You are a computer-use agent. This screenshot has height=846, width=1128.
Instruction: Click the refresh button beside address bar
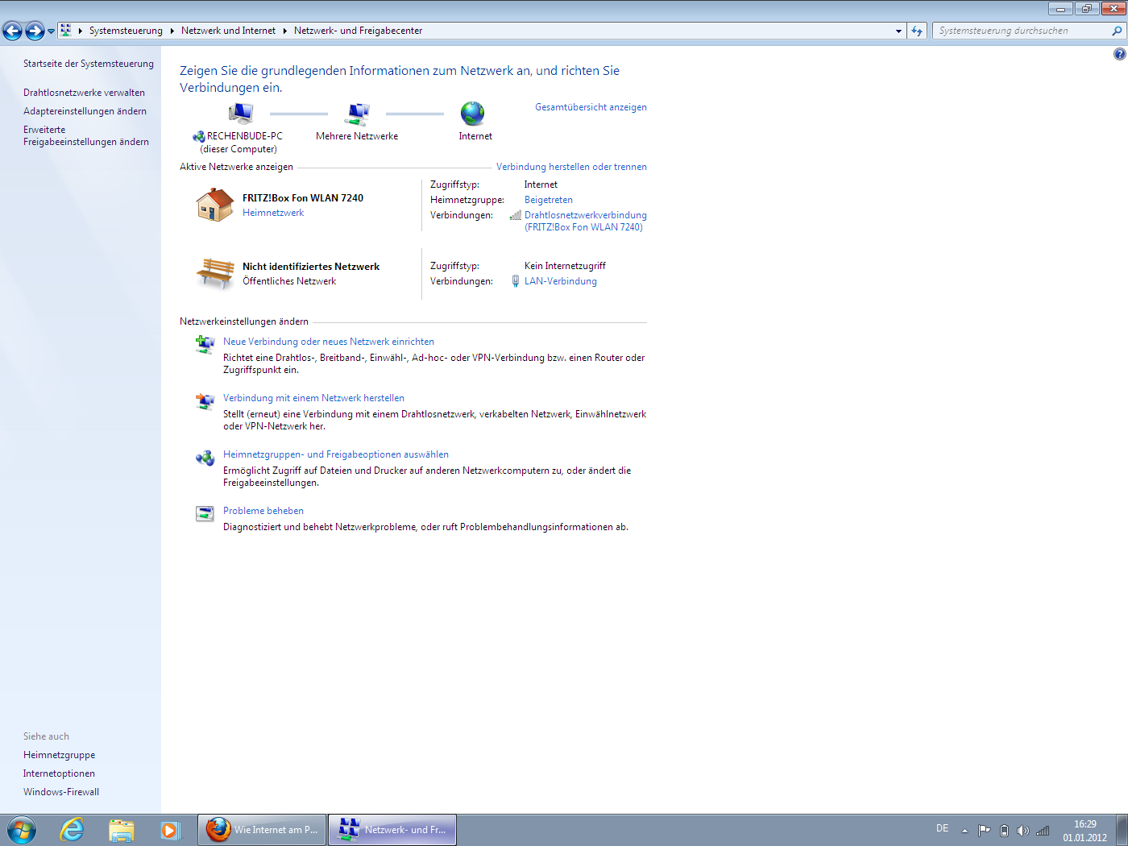tap(917, 31)
